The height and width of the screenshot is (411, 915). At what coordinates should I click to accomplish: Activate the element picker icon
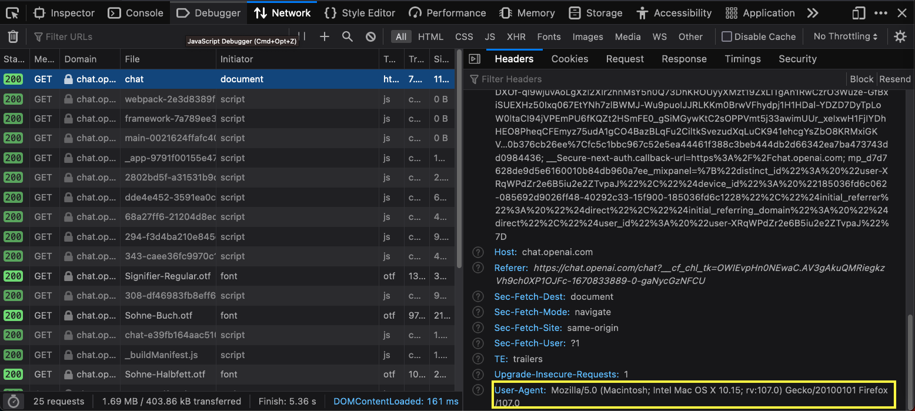click(x=12, y=12)
